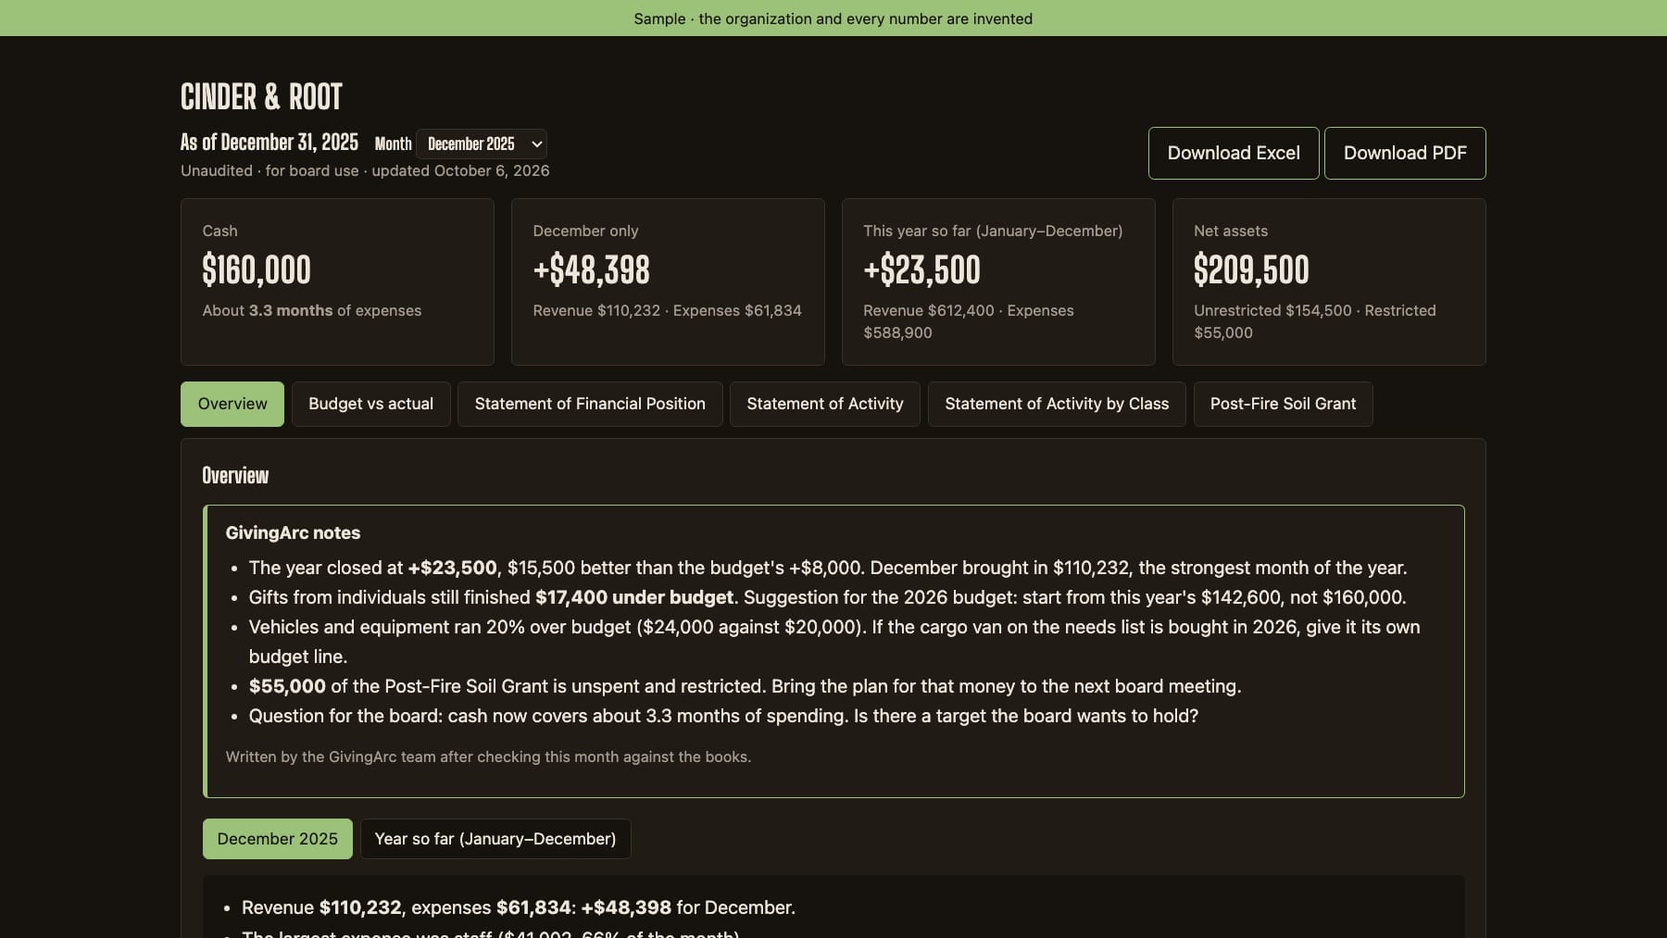Switch to the Budget vs actual tab
The width and height of the screenshot is (1667, 938).
coord(370,404)
